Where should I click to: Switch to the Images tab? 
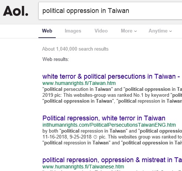click(73, 31)
